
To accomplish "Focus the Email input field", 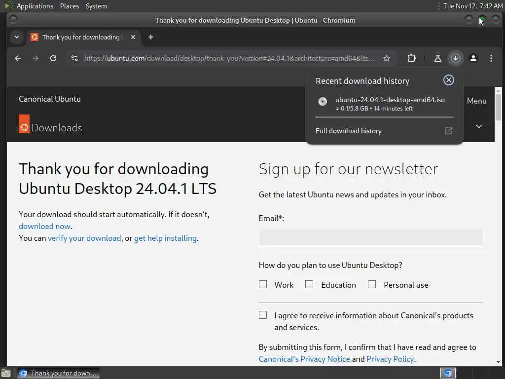I will click(x=370, y=237).
